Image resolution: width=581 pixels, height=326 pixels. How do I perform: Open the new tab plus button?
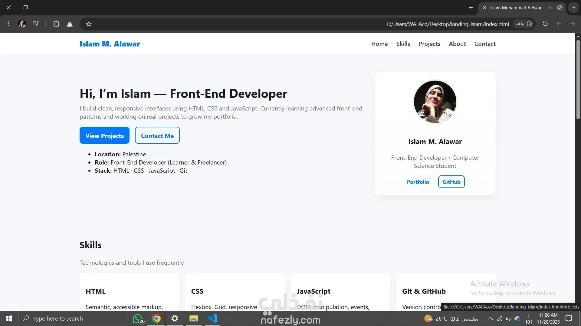[471, 8]
